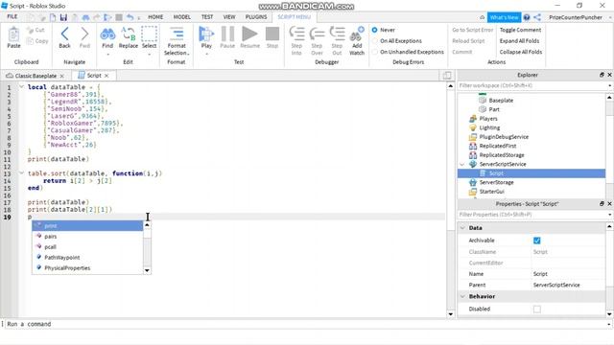Collapse the Data properties section
Screen dimensions: 614x345
click(x=462, y=228)
